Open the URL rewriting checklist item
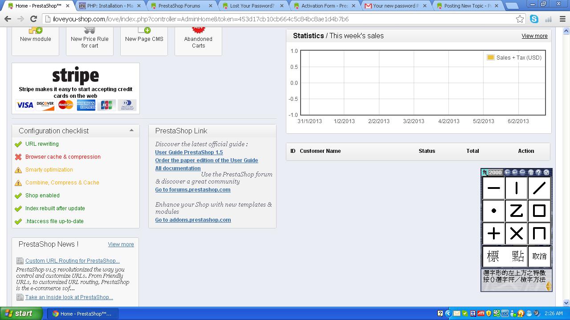 (x=42, y=144)
